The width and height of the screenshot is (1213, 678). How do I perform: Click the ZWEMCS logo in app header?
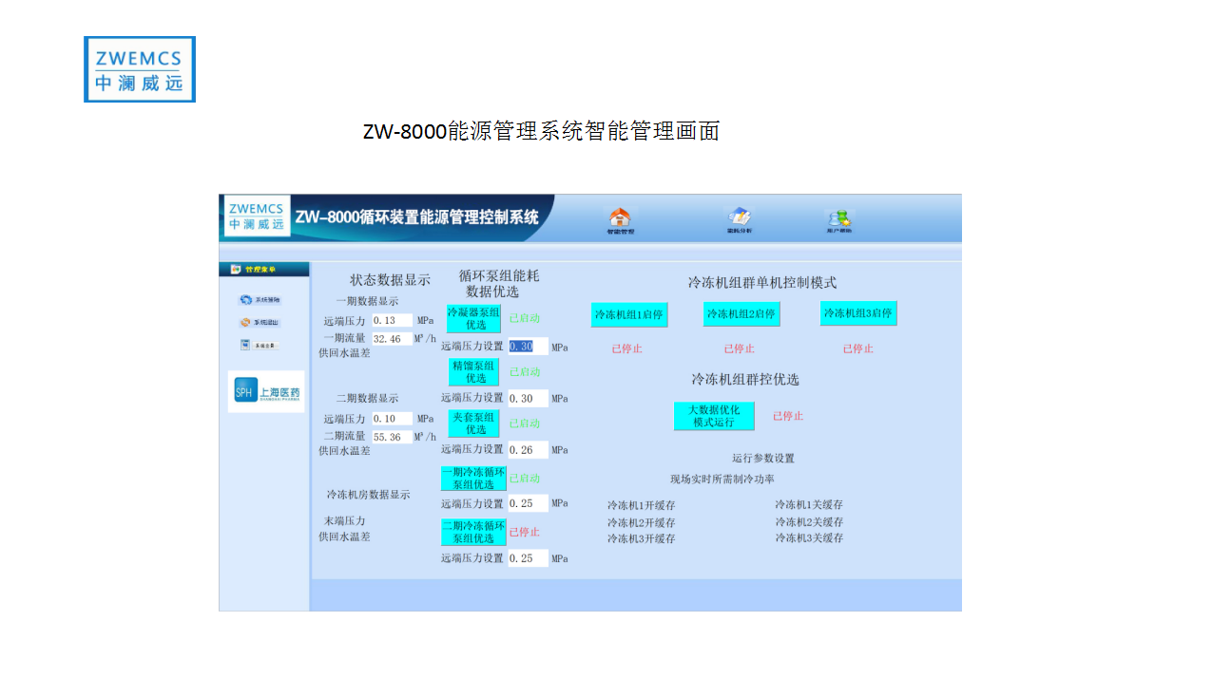tap(256, 217)
